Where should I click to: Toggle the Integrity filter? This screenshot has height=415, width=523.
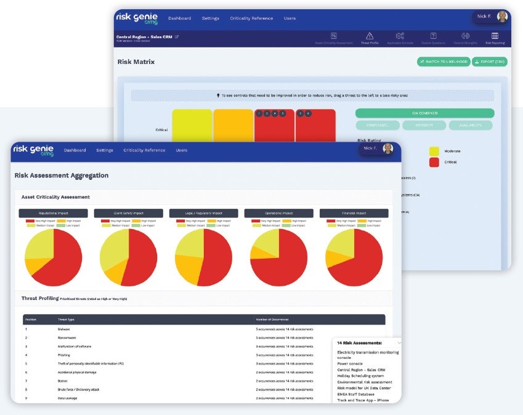pos(424,126)
